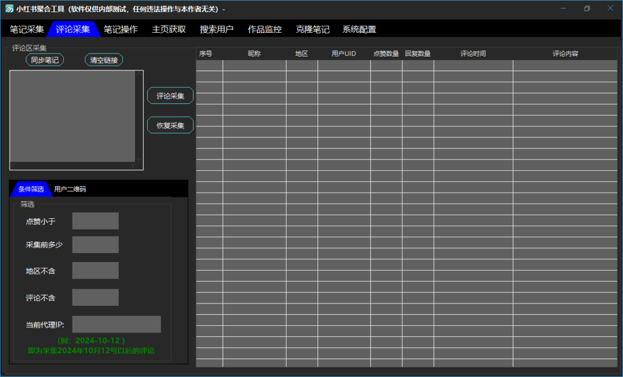Click the 序号 column header

pos(209,54)
